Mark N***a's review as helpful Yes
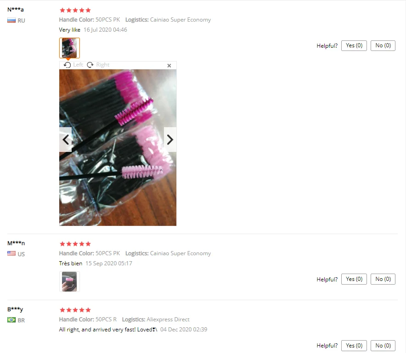The height and width of the screenshot is (353, 406). [354, 45]
